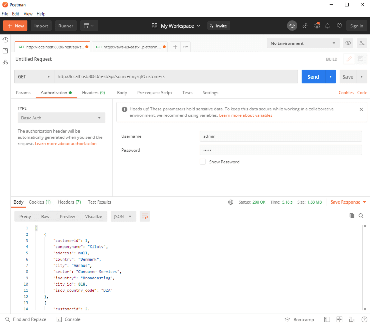View notifications by clicking the bell icon

point(327,26)
